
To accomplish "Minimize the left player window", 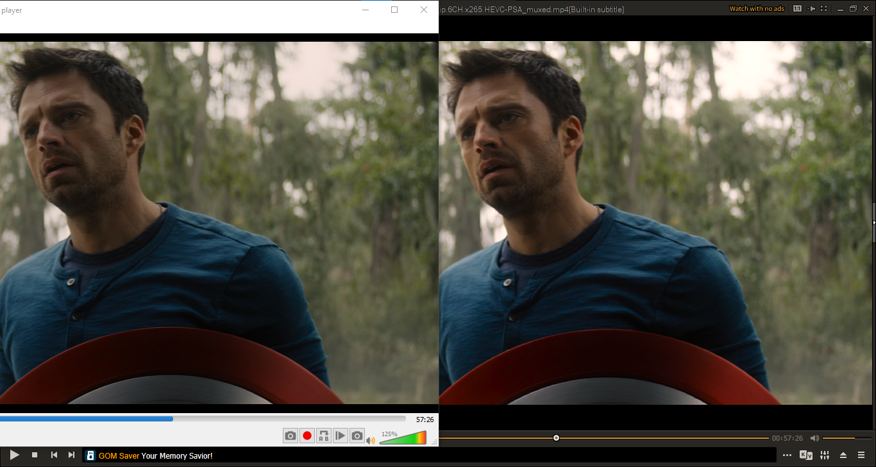I will 366,10.
